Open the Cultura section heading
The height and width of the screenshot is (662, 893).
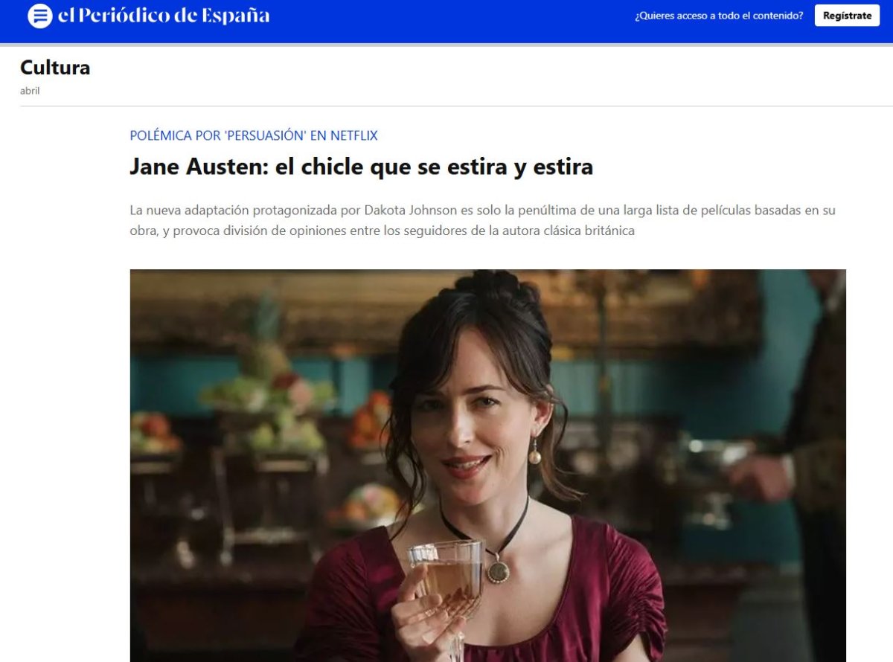tap(55, 68)
